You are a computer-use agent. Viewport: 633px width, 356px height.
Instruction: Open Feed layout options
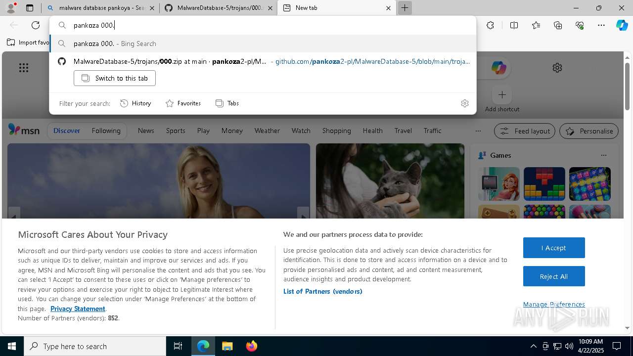click(524, 131)
